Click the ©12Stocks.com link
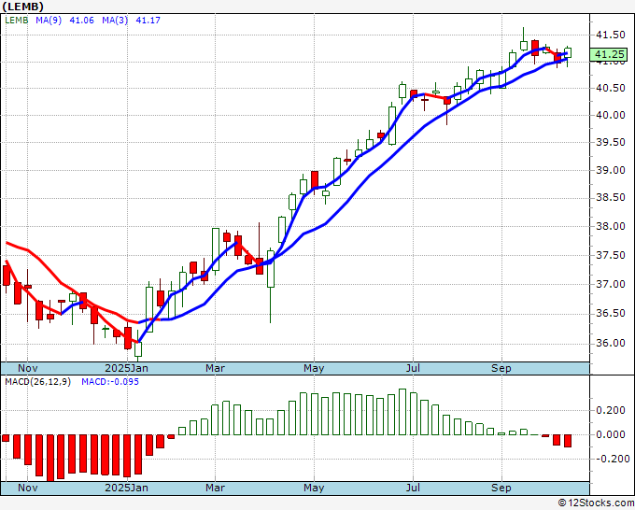This screenshot has width=635, height=510. tap(596, 503)
